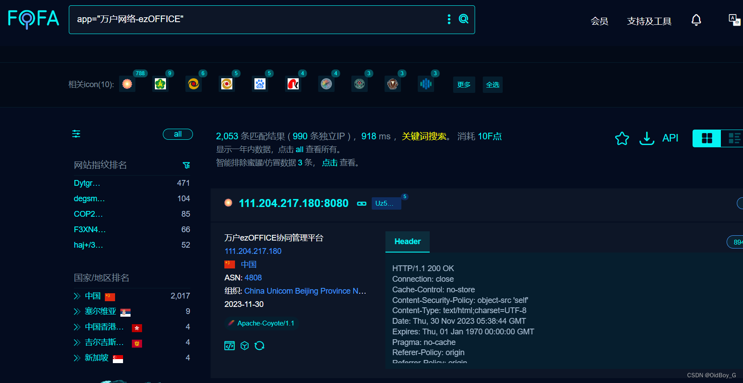Click the 关键词搜索 keyword search link
The height and width of the screenshot is (383, 743).
coord(424,136)
